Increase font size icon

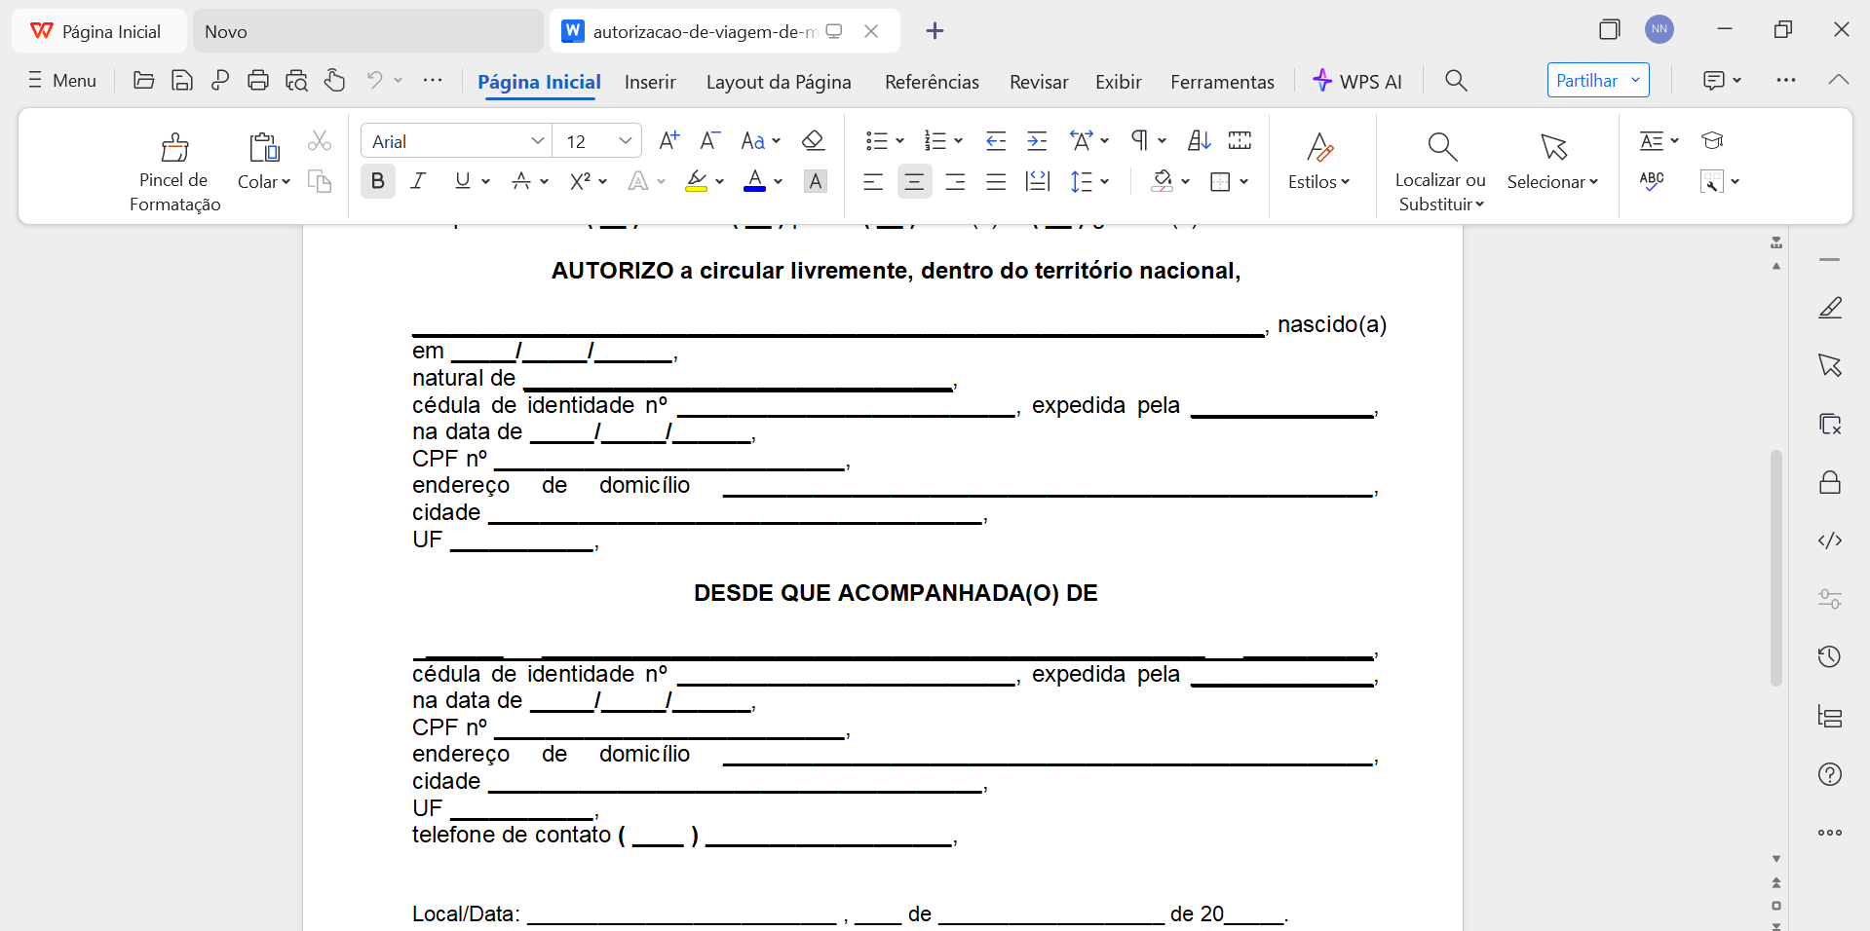(x=668, y=140)
